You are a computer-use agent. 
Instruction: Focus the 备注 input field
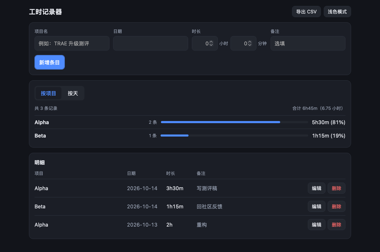[x=308, y=43]
